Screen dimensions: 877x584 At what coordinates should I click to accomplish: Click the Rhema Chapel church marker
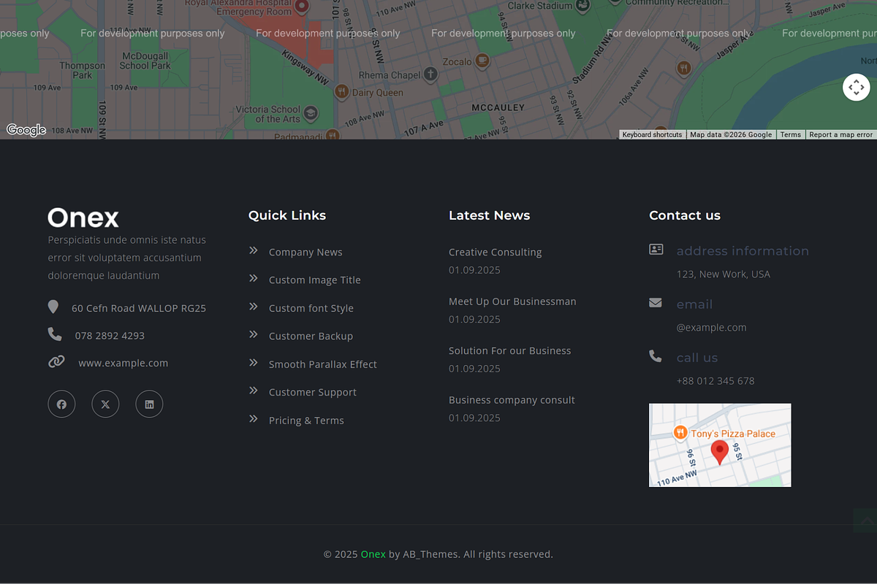pyautogui.click(x=430, y=74)
